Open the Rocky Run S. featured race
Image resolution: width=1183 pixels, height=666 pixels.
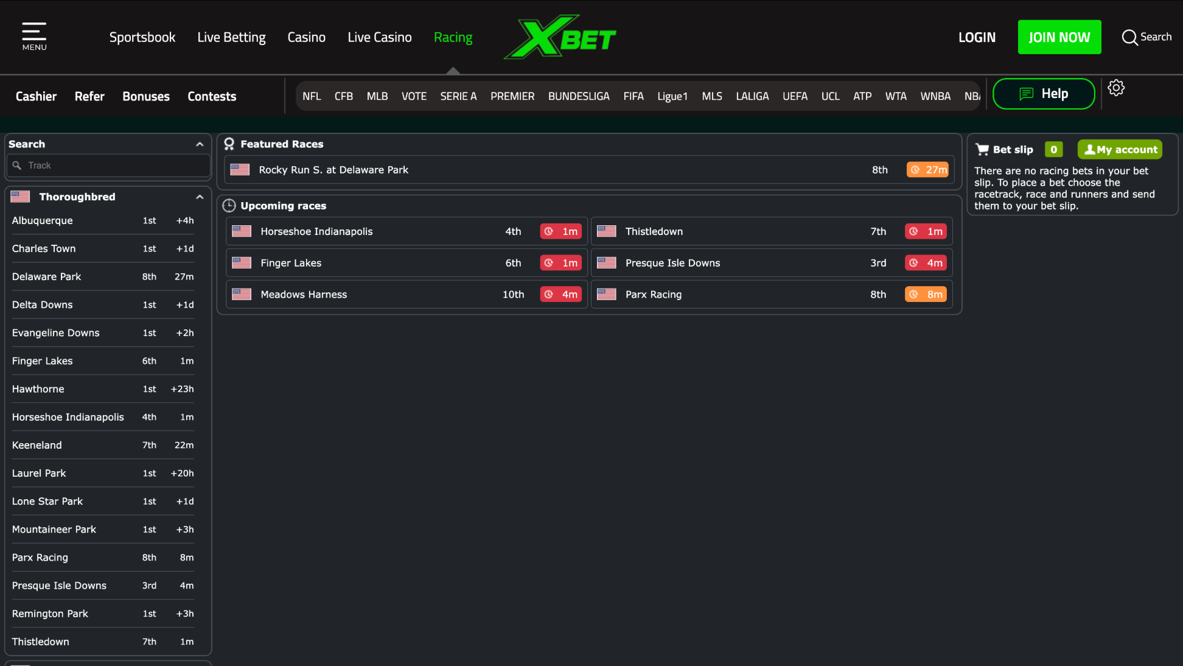(334, 170)
